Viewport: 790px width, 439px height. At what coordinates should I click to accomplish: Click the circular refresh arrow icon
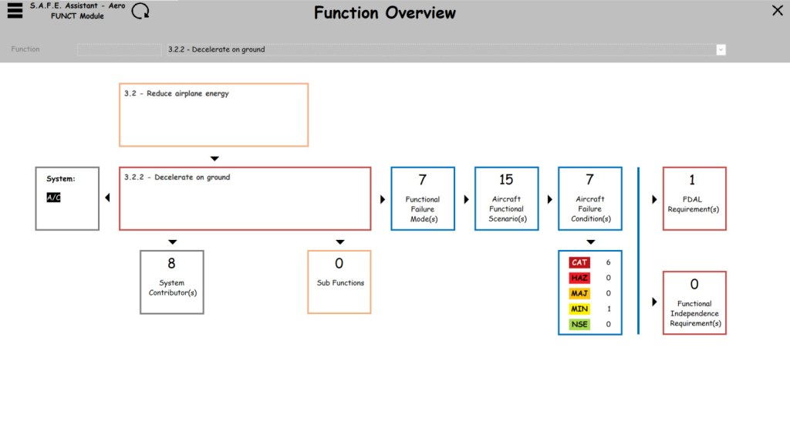click(x=141, y=11)
